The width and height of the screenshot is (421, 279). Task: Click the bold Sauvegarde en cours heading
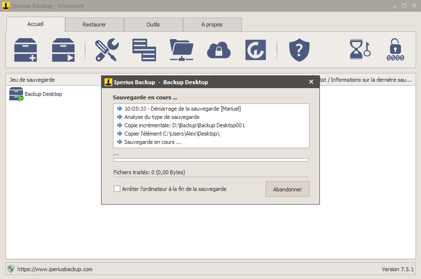tap(145, 97)
